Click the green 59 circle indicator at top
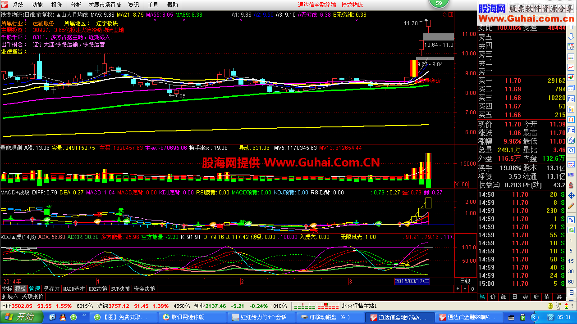This screenshot has height=324, width=577. point(439,4)
